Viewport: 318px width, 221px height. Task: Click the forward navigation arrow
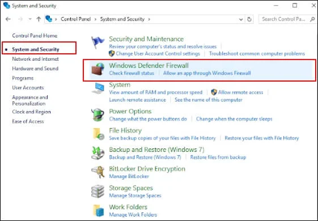point(20,19)
